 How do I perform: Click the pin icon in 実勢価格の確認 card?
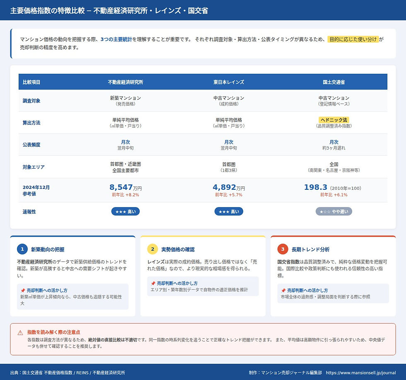click(x=153, y=283)
